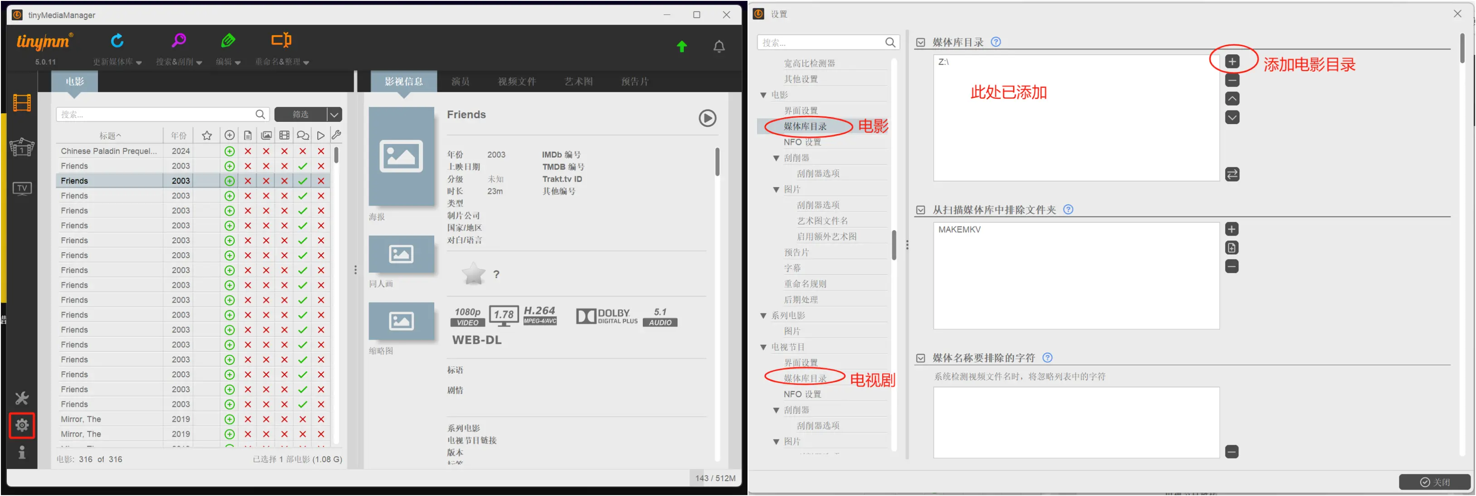Toggle the exclude characters from title checkbox
1476x496 pixels.
tap(921, 359)
